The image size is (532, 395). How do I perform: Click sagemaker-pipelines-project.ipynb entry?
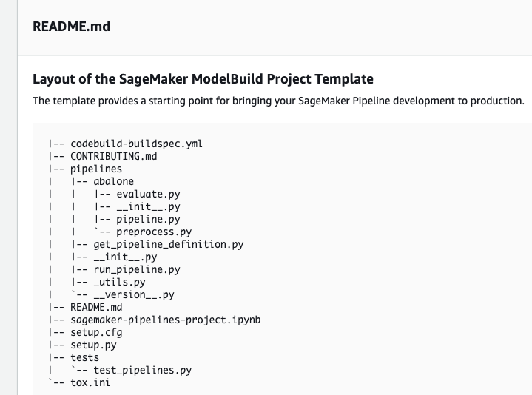pos(166,320)
